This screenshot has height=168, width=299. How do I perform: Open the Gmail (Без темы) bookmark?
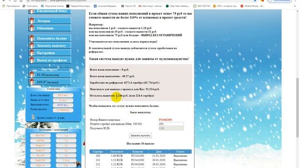coord(150,6)
